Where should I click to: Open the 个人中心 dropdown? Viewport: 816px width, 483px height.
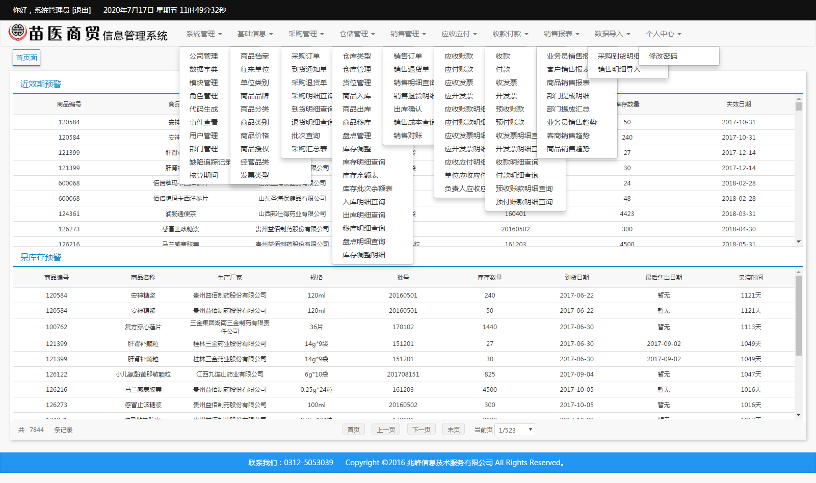663,34
